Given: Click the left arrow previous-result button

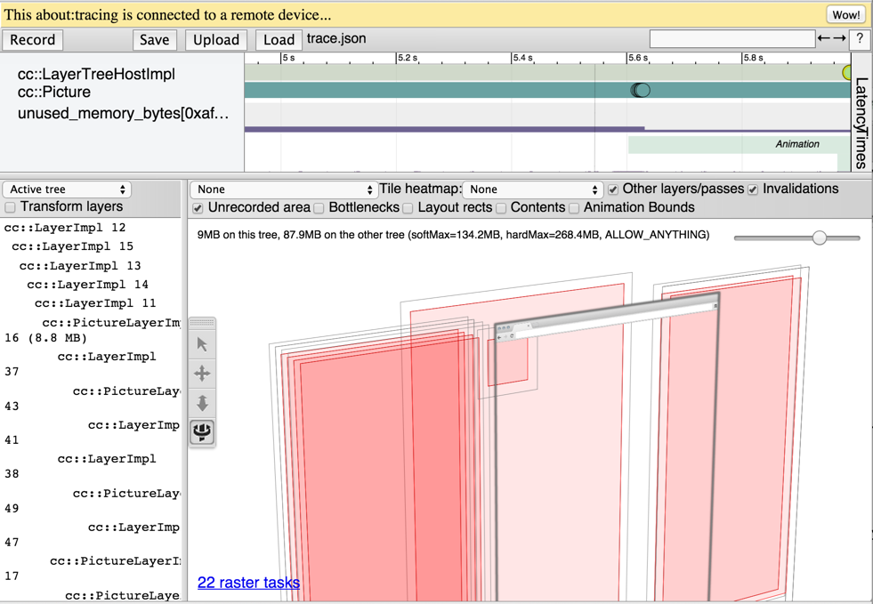Looking at the screenshot, I should click(823, 39).
